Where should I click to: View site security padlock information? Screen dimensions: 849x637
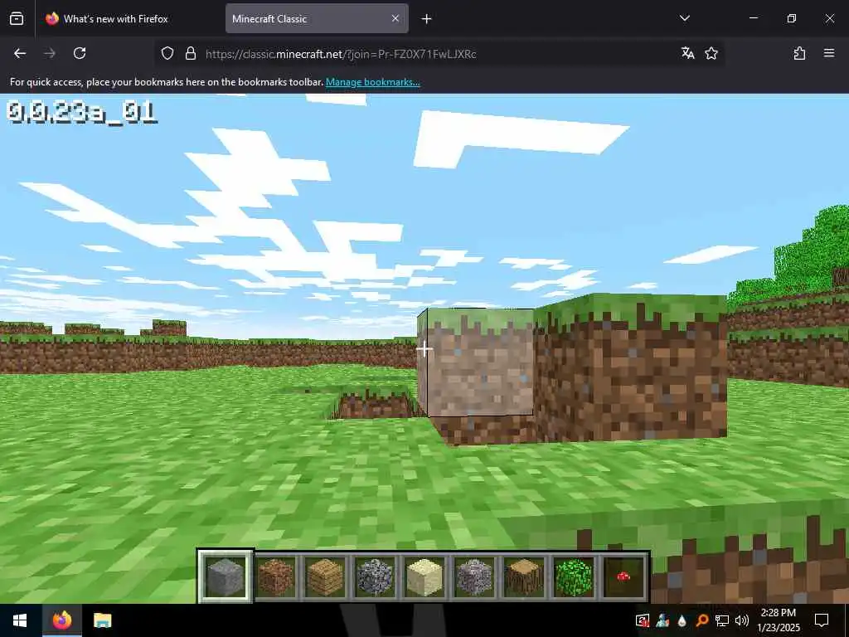click(191, 53)
